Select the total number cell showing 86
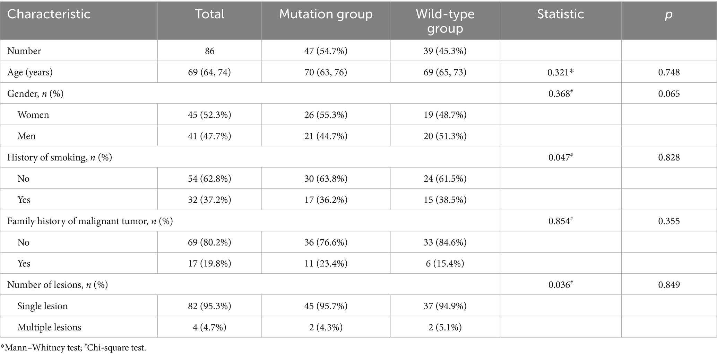This screenshot has height=356, width=717. click(x=209, y=51)
